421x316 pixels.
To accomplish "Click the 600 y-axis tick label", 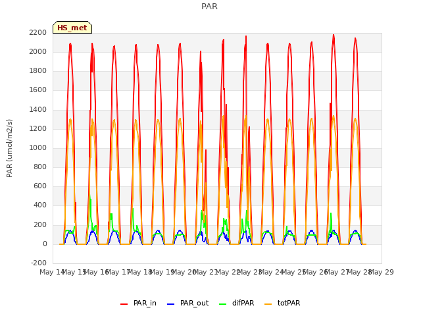I will click(x=40, y=186).
